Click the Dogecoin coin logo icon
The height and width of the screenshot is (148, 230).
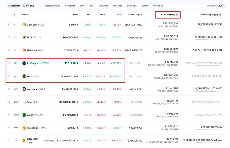(x=24, y=25)
